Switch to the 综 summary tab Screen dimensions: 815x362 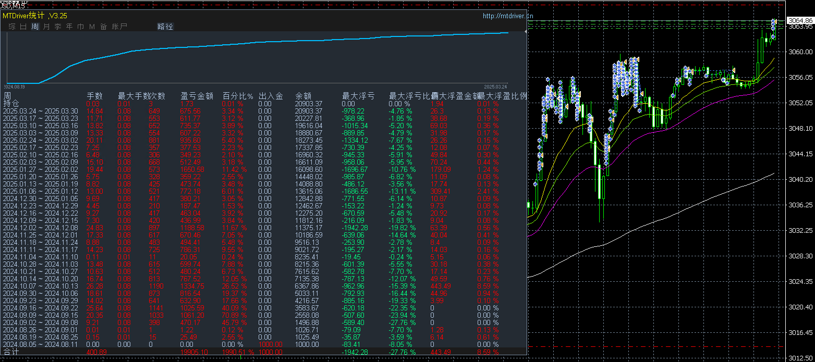12,27
